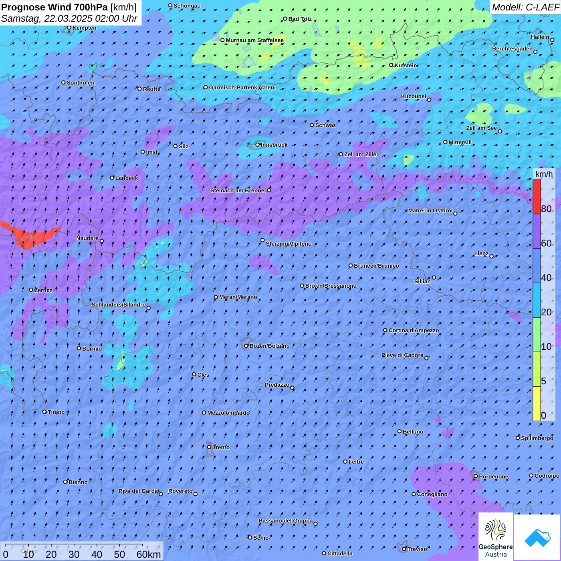Click the Bad Tölz city label
Image resolution: width=561 pixels, height=561 pixels.
pyautogui.click(x=300, y=19)
